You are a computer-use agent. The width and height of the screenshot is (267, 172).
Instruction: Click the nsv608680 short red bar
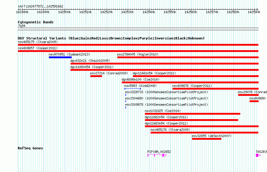coord(254,101)
